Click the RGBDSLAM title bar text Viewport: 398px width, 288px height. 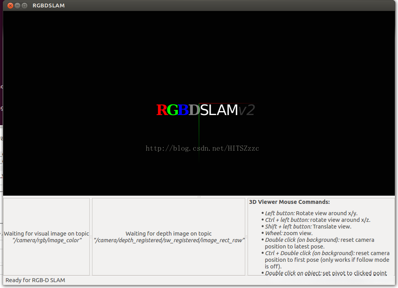coord(49,5)
